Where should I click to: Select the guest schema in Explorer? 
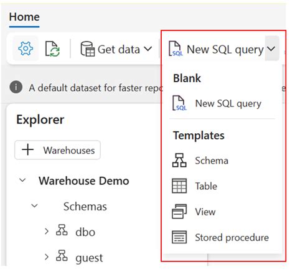click(x=89, y=258)
